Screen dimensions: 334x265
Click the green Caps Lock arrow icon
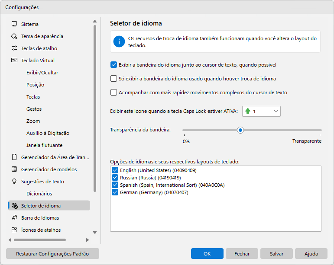coord(248,111)
